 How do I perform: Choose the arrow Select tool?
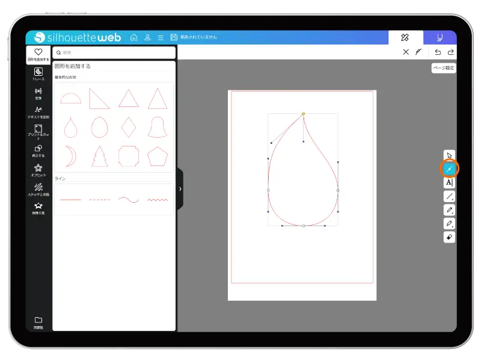pos(449,156)
